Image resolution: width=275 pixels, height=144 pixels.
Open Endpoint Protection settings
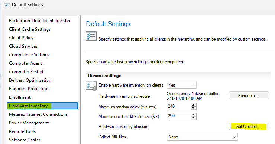tap(29, 89)
